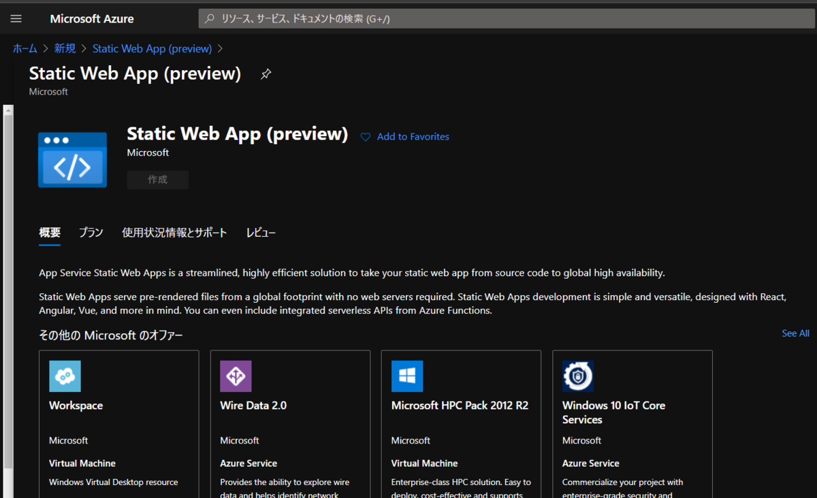Image resolution: width=817 pixels, height=498 pixels.
Task: Open Microsoft HPC Pack 2012 R2 title
Action: tap(460, 405)
